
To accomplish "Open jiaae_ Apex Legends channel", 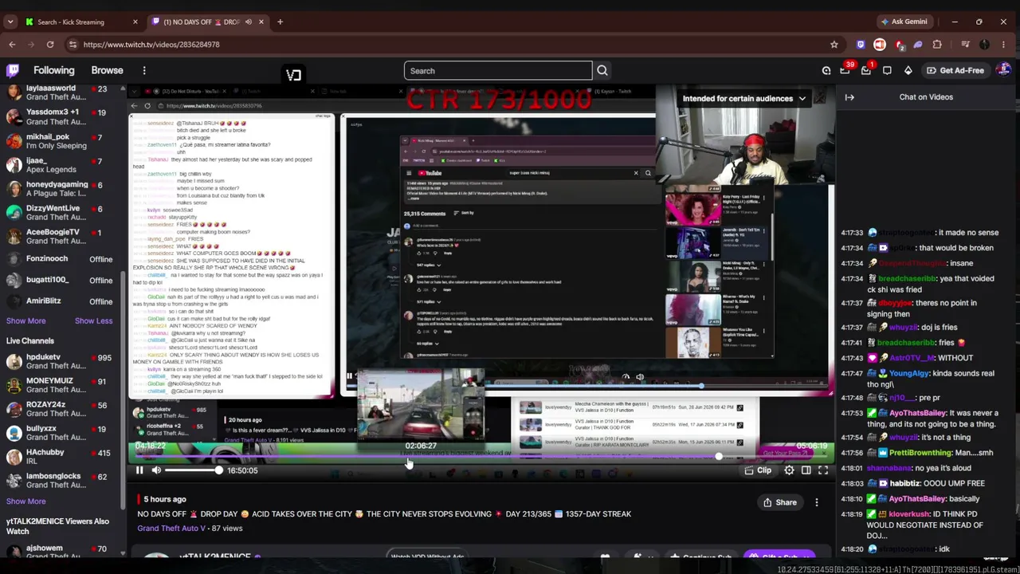I will pyautogui.click(x=61, y=165).
